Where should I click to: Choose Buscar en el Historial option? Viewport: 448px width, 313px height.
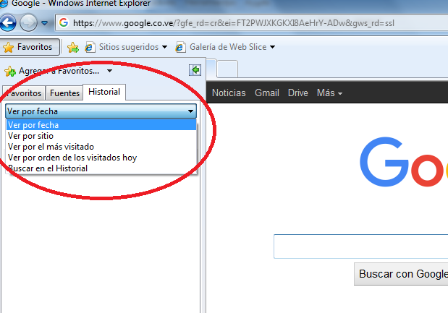click(x=101, y=168)
